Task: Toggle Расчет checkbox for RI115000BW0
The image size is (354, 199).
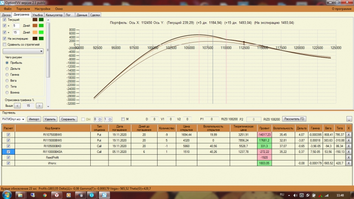Action: pyautogui.click(x=8, y=140)
